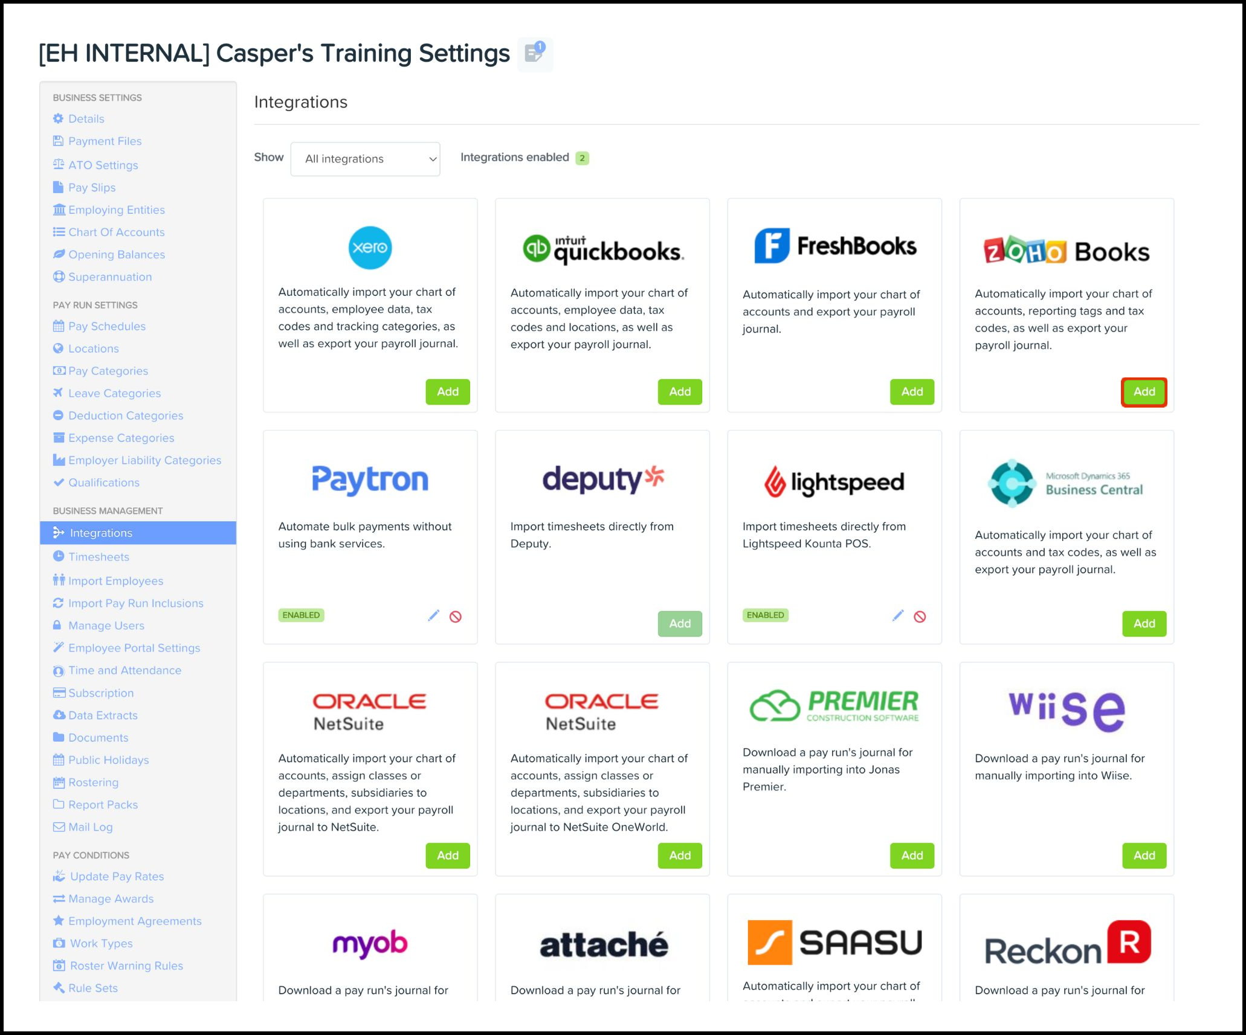
Task: Go to the Pay Schedules settings
Action: click(x=106, y=326)
